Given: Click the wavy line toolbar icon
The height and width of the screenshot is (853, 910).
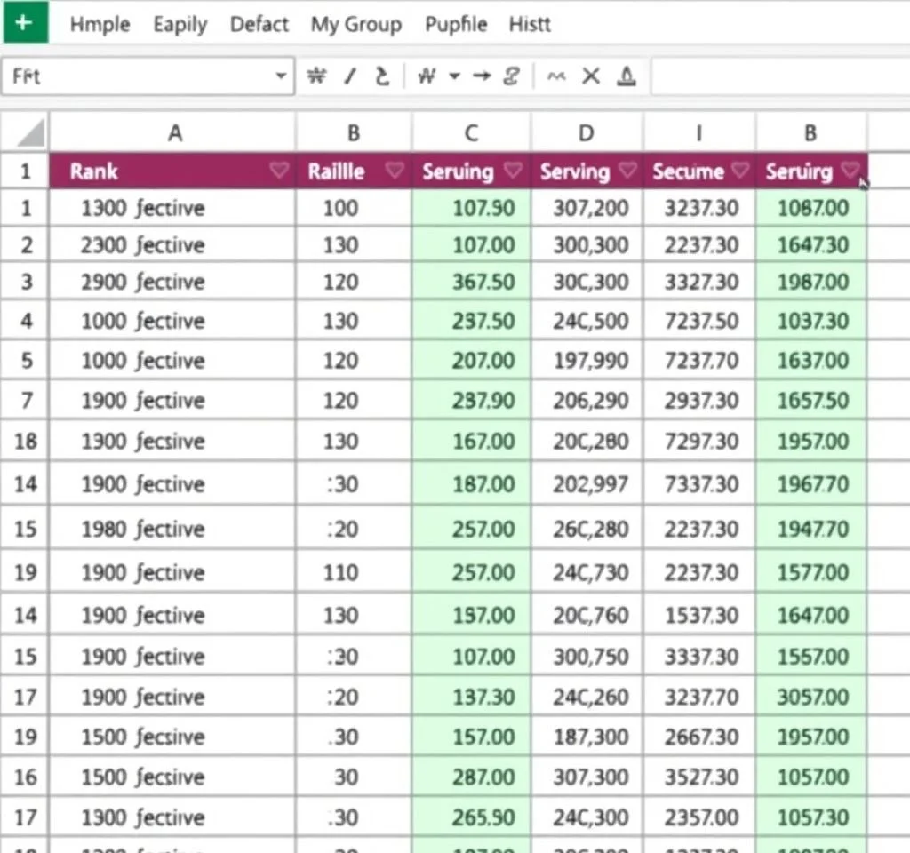Looking at the screenshot, I should 556,76.
